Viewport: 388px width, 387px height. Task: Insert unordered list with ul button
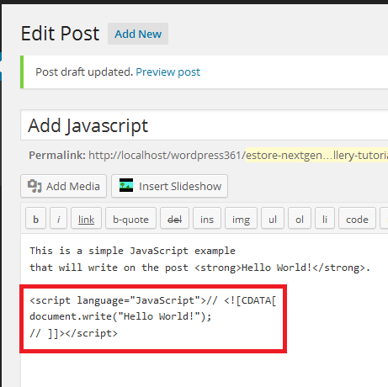pyautogui.click(x=273, y=219)
